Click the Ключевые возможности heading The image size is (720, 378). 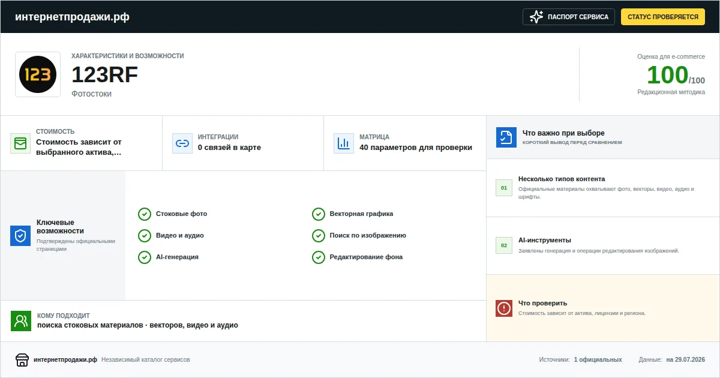pos(60,227)
